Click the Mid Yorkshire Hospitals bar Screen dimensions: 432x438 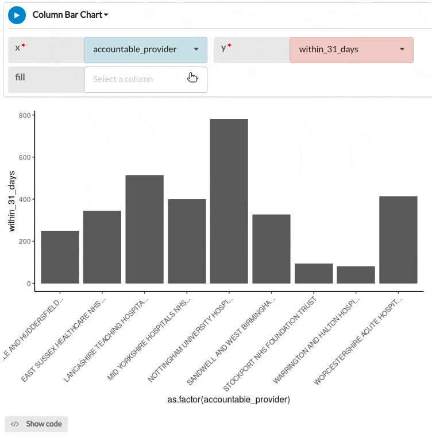tap(187, 241)
